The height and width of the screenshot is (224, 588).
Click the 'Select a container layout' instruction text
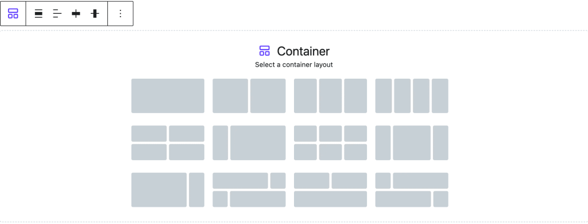(x=294, y=64)
